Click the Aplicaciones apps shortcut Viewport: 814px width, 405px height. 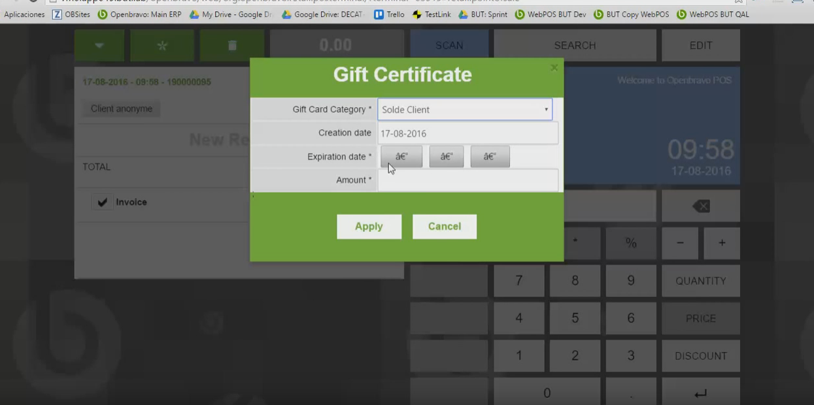pyautogui.click(x=24, y=14)
